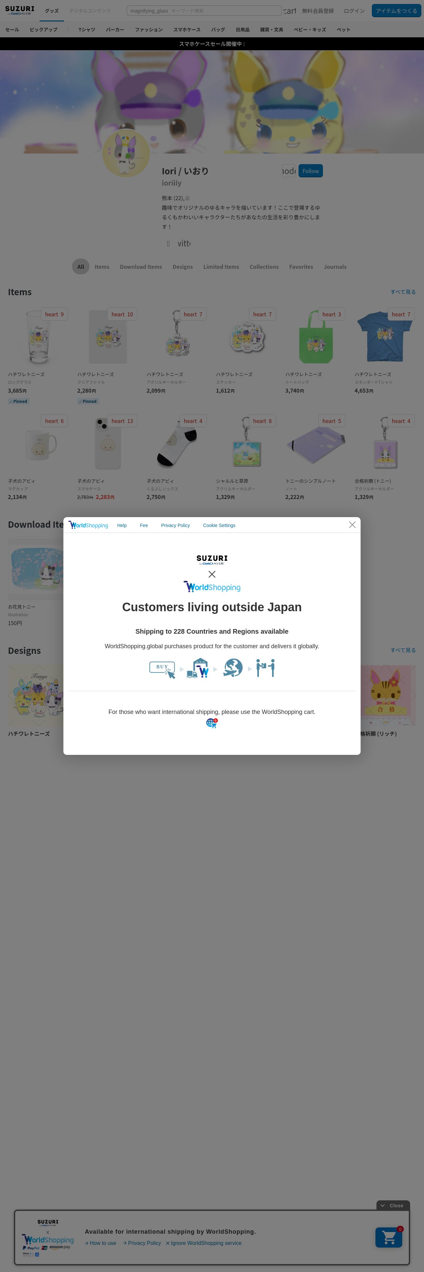Open Privacy Policy link in modal header
Viewport: 424px width, 1272px height.
tap(175, 525)
